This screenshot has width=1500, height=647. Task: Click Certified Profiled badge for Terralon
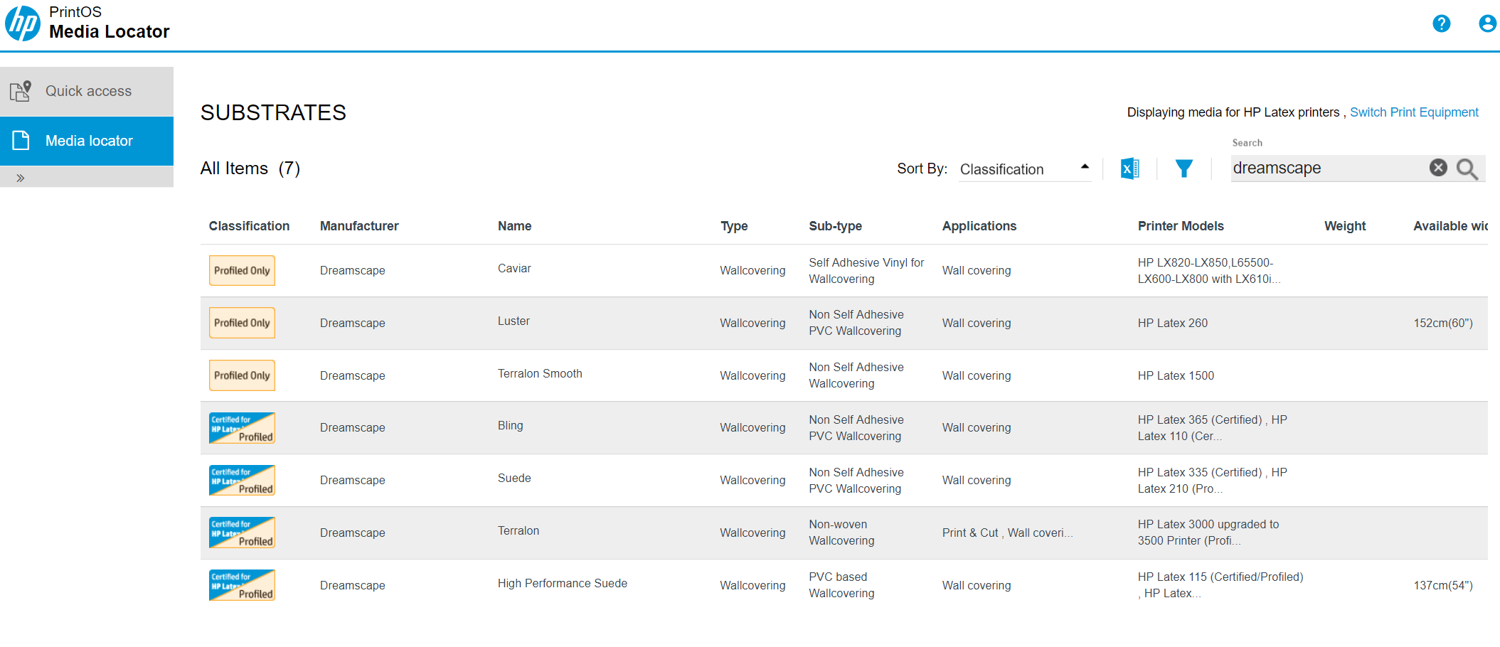242,533
